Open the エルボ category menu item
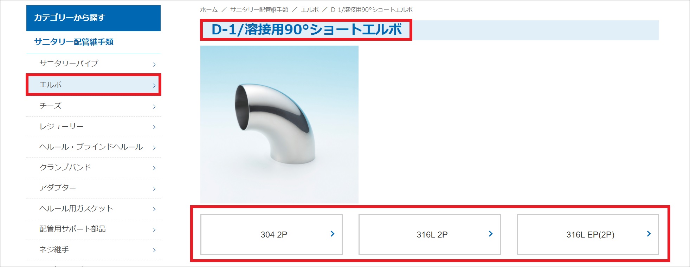 click(x=93, y=85)
